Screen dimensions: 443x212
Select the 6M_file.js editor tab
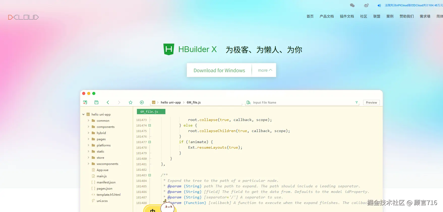151,112
